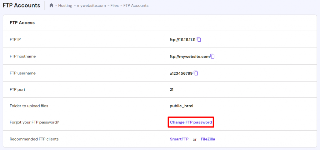
Task: Click the Recommended FTP clients label
Action: tap(34, 139)
